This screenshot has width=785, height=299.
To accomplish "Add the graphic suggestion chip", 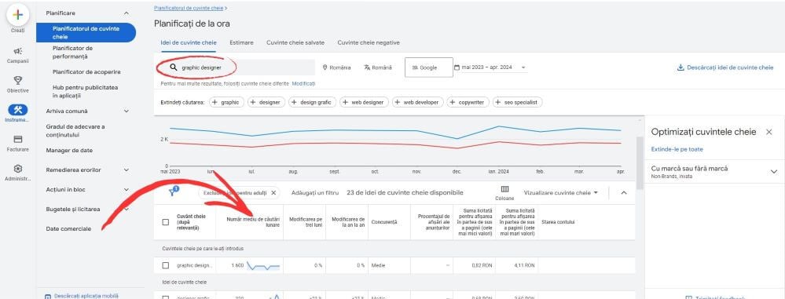I will pos(226,102).
